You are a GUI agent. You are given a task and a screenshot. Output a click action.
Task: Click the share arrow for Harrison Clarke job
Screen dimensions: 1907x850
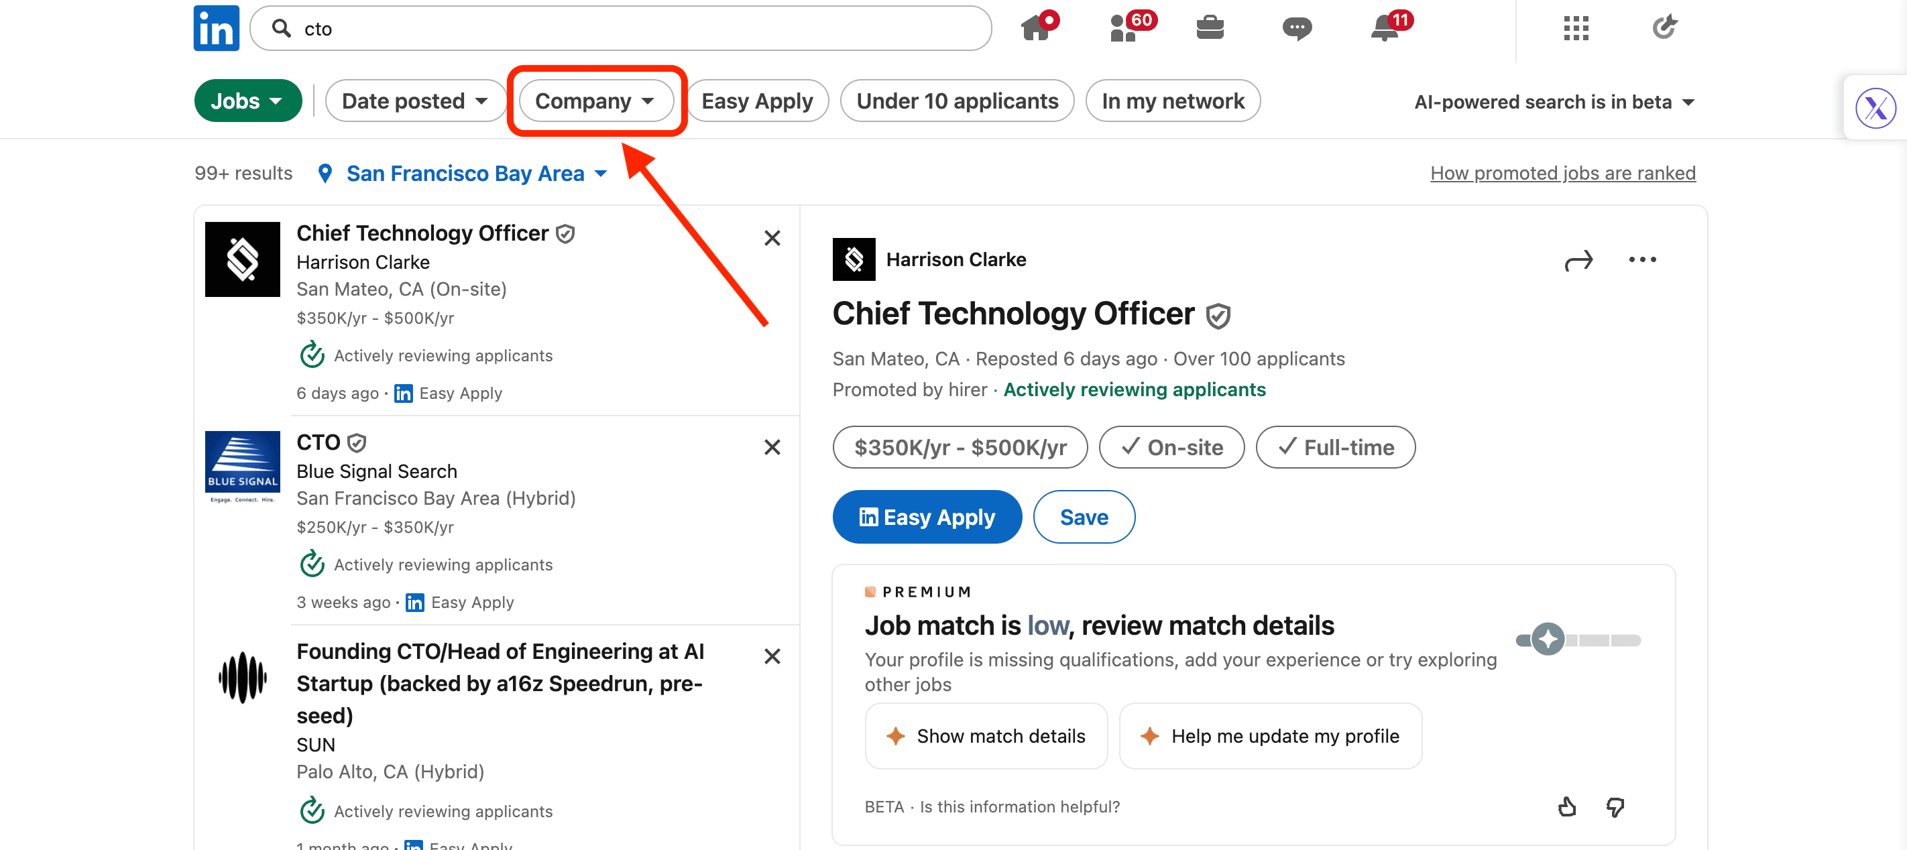(1578, 260)
